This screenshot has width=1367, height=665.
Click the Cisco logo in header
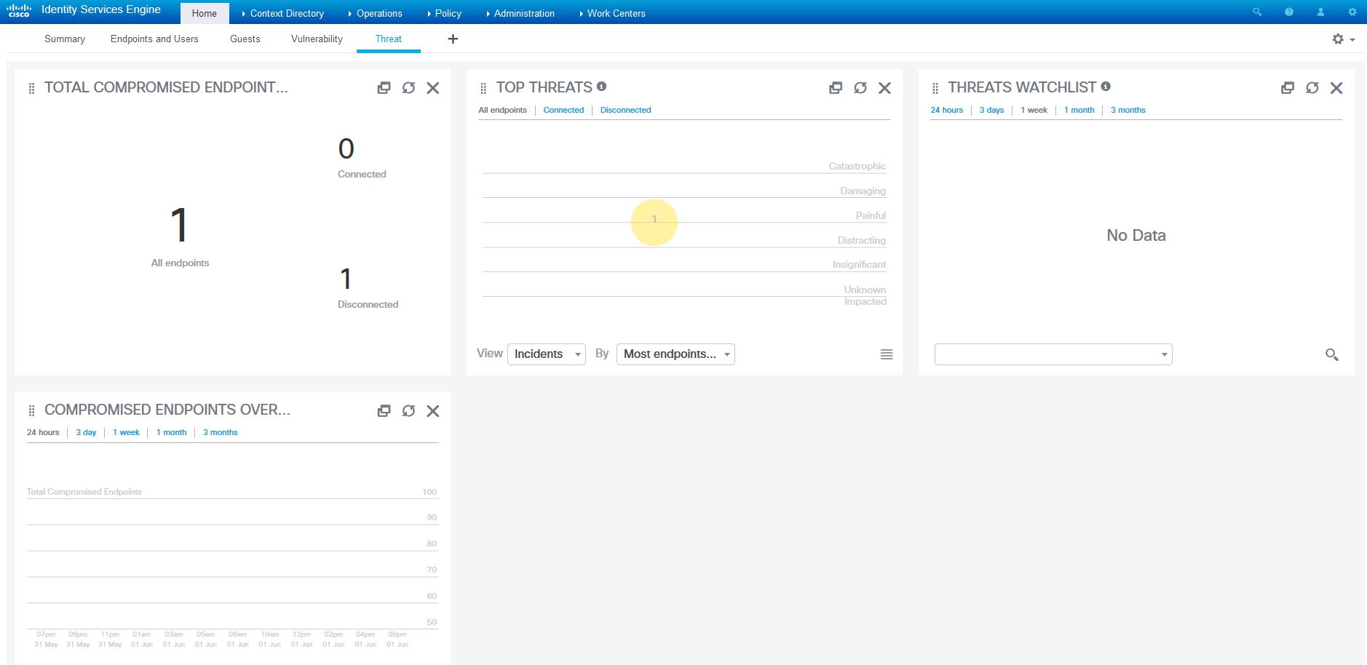[x=18, y=11]
